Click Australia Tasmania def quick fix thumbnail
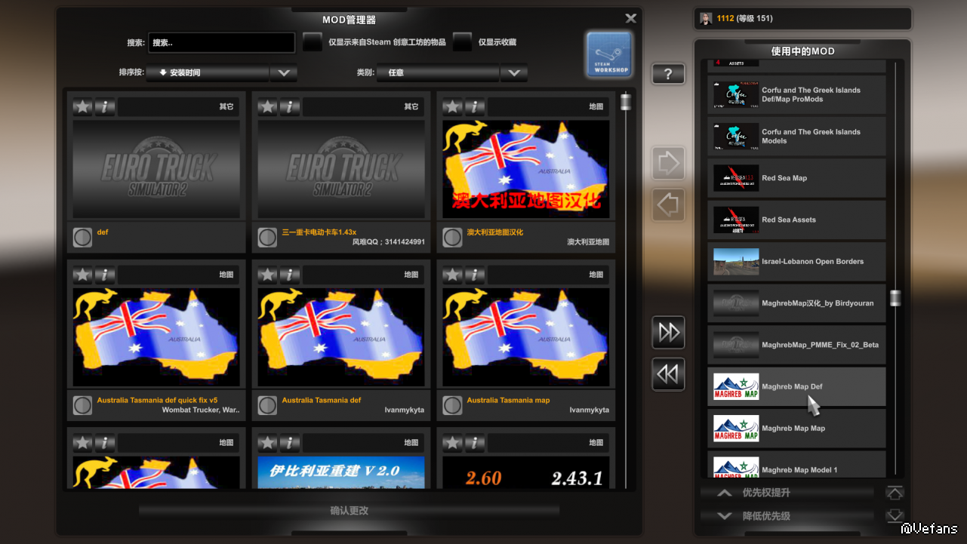Screen dimensions: 967x544 [x=156, y=337]
